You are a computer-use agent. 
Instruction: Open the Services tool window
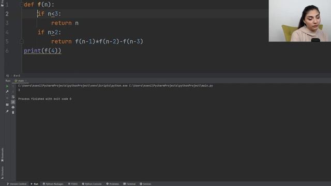point(145,184)
